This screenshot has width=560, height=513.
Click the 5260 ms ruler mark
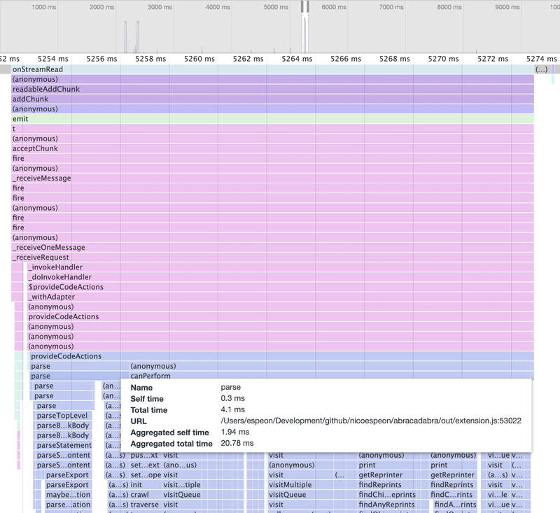[x=199, y=59]
